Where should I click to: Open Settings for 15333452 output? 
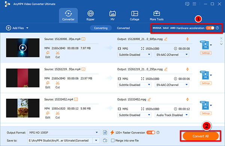pyautogui.click(x=206, y=113)
